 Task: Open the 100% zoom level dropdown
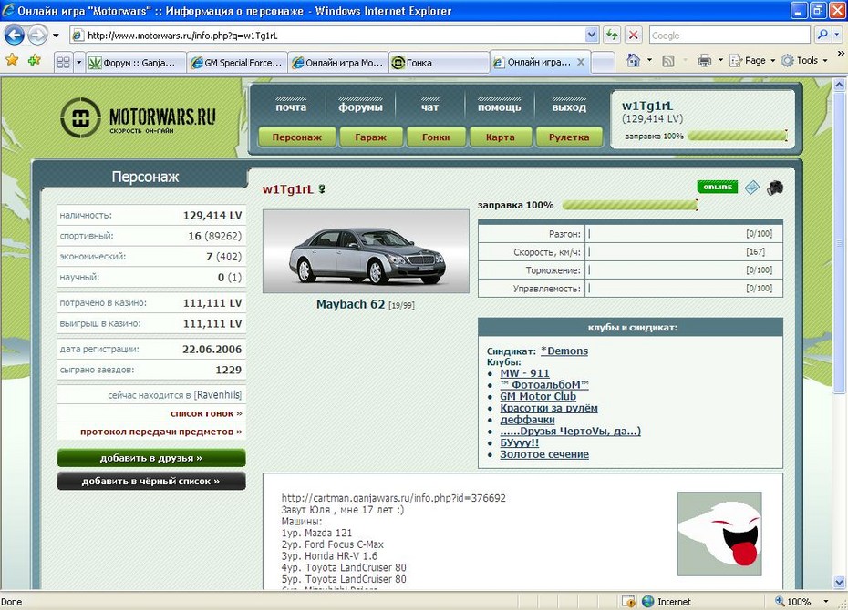click(x=826, y=602)
